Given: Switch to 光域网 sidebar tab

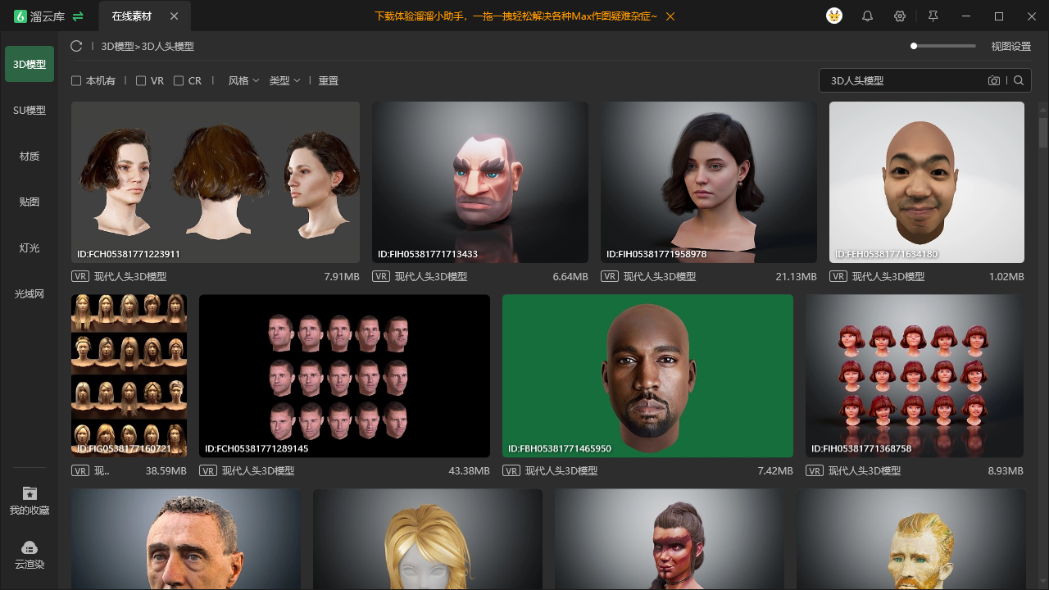Looking at the screenshot, I should click(30, 293).
